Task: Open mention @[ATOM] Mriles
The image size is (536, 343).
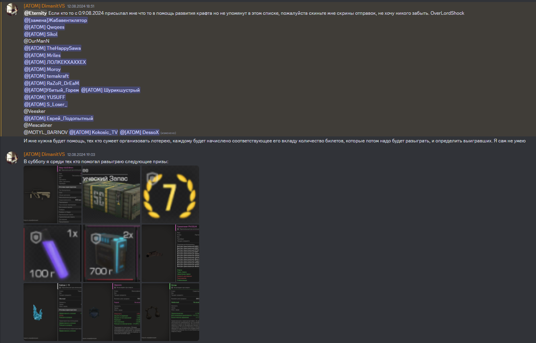Action: point(42,55)
